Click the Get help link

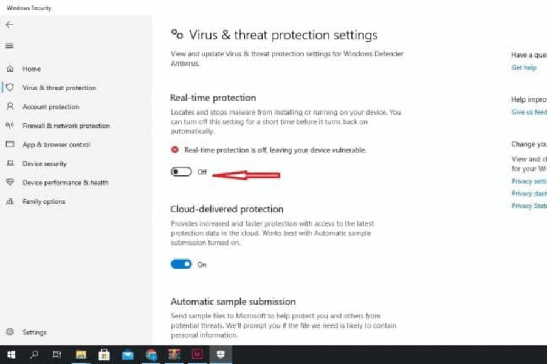click(524, 68)
